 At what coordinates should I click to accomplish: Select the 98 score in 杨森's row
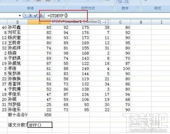pos(61,53)
